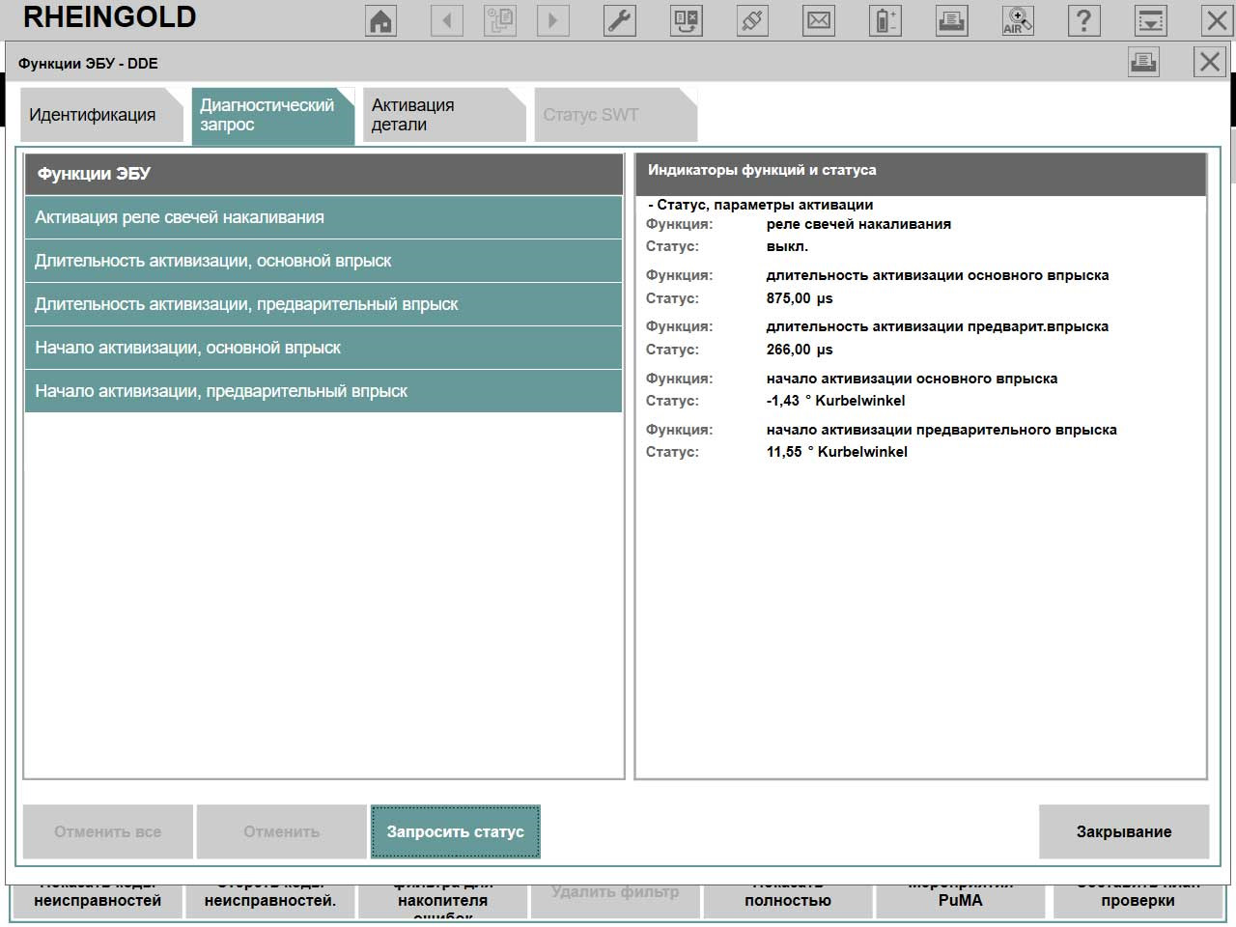Open the wrench settings icon

click(620, 20)
